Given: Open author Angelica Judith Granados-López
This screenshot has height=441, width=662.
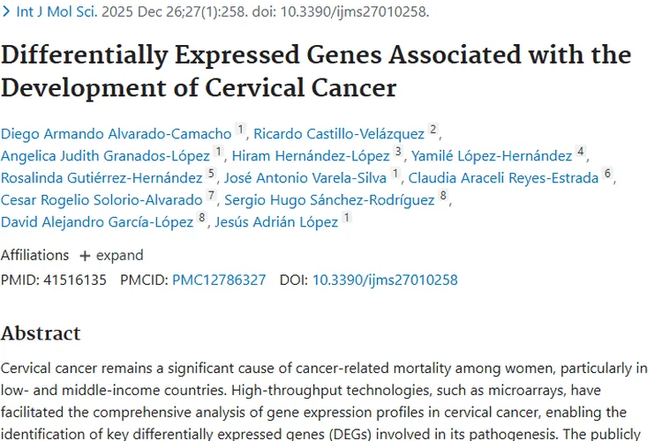Looking at the screenshot, I should (x=107, y=156).
